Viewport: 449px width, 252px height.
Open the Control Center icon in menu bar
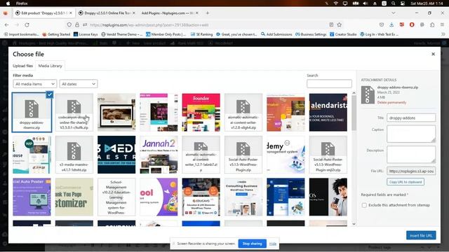click(403, 3)
